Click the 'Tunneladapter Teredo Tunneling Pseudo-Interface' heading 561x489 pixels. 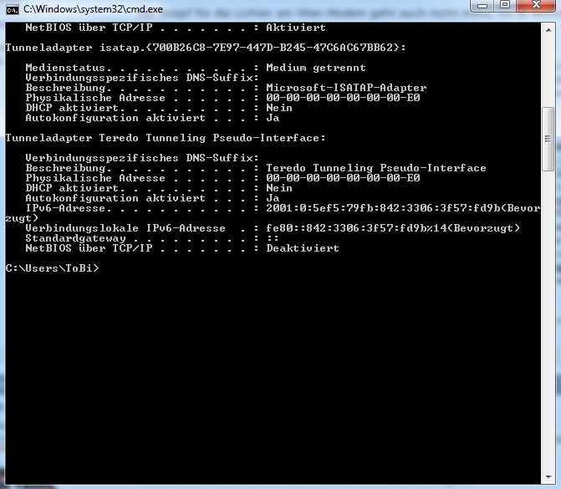[166, 138]
